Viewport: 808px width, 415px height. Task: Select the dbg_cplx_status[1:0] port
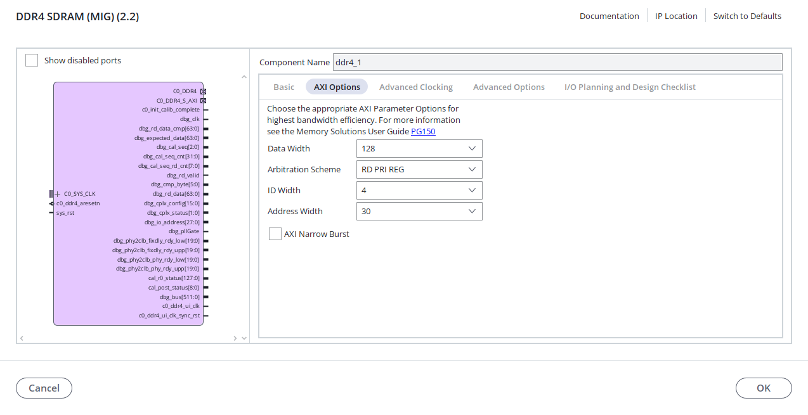[x=173, y=213]
